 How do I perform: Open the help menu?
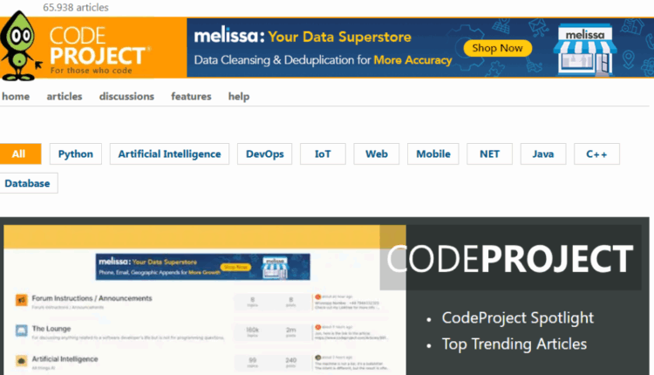point(239,97)
